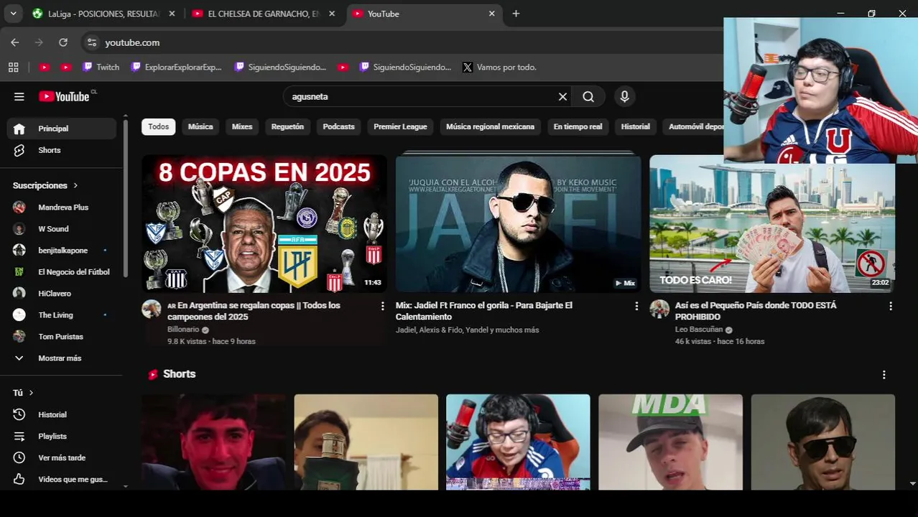The width and height of the screenshot is (918, 517).
Task: Go back in browser history
Action: coord(15,42)
